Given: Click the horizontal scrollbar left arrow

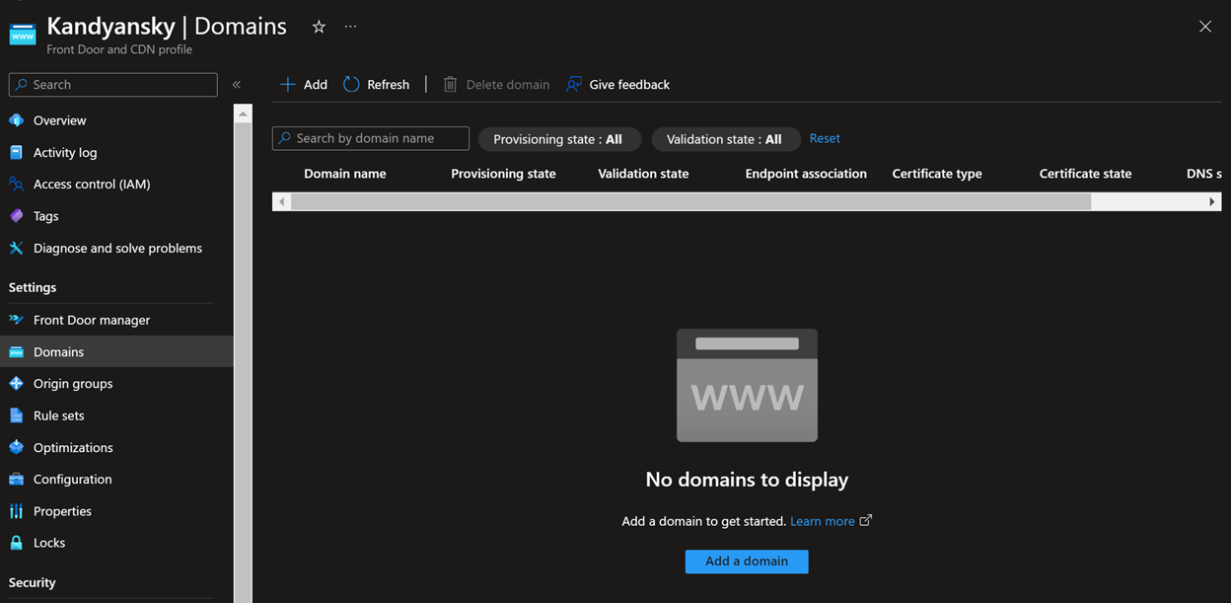Looking at the screenshot, I should click(x=282, y=201).
